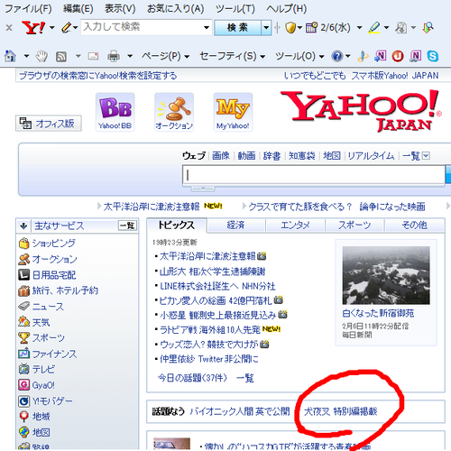Click the RSS feeds icon
Screen dimensions: 451x451
[x=61, y=56]
